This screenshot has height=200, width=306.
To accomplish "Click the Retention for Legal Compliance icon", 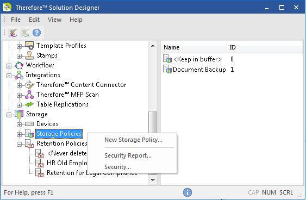I will [40, 173].
